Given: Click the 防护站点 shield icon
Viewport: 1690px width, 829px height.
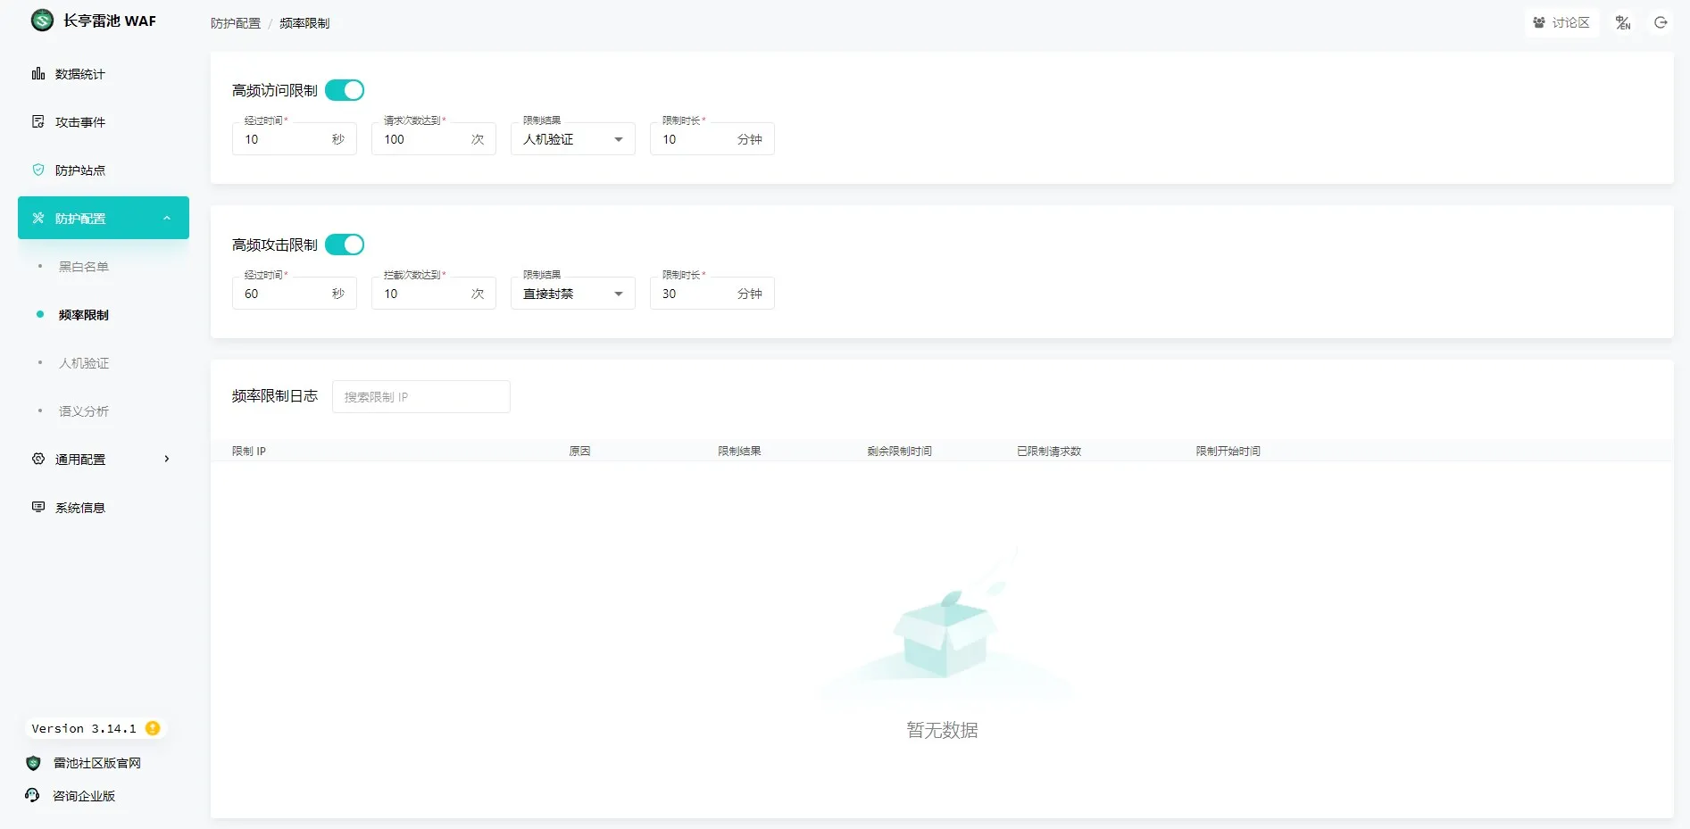Looking at the screenshot, I should click(x=38, y=170).
